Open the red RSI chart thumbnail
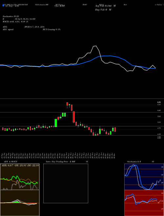Screen dimensions: 164x216 144,203
